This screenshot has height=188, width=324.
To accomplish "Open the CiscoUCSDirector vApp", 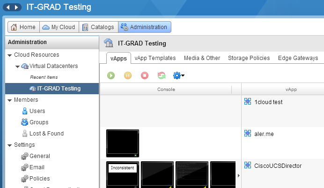I will 278,166.
